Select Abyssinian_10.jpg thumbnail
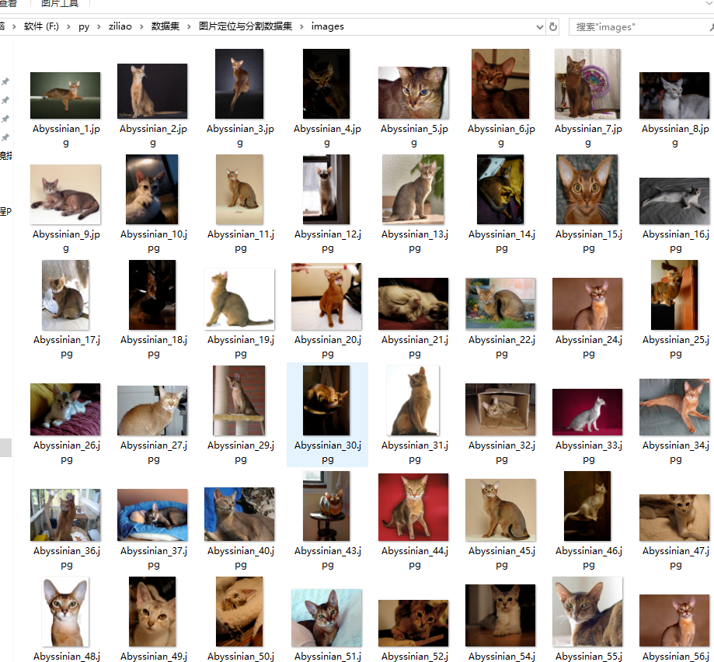The width and height of the screenshot is (714, 662). 152,189
